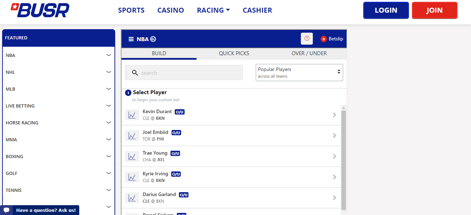Select the Darius Garland player name

pyautogui.click(x=159, y=194)
